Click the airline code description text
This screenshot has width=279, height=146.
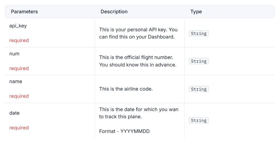(x=126, y=89)
